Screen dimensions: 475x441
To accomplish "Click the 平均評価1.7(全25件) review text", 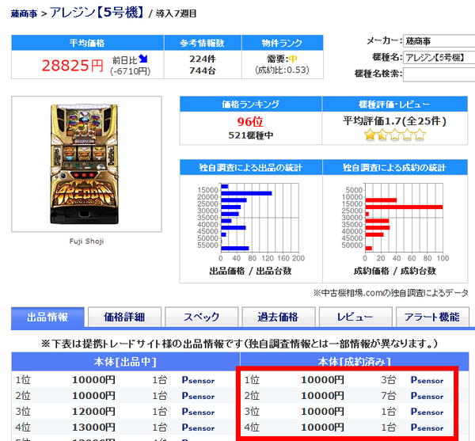I will tap(395, 121).
